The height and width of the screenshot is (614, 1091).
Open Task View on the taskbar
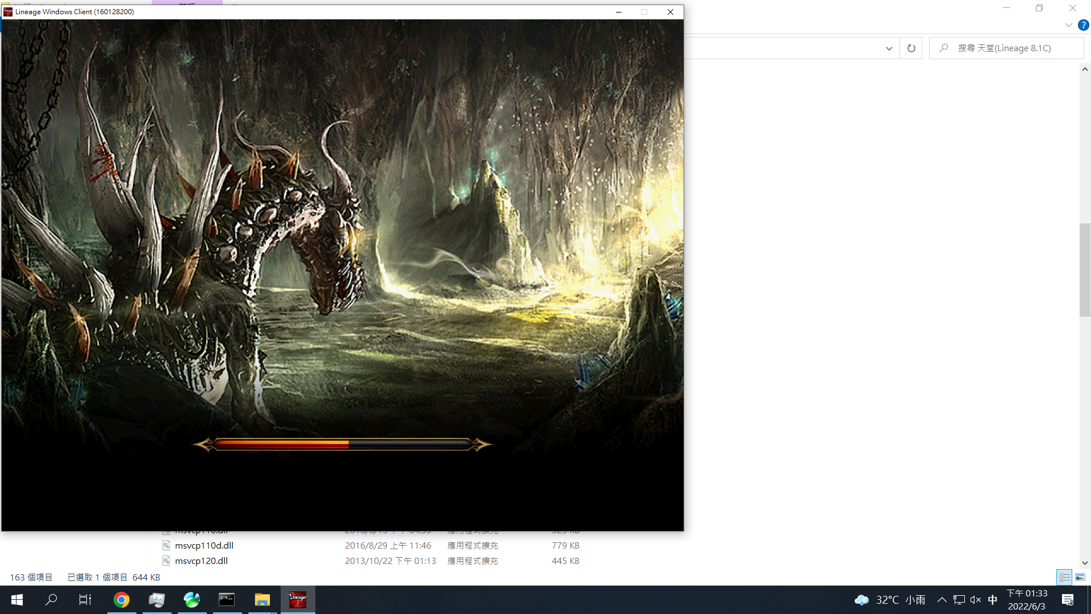85,600
